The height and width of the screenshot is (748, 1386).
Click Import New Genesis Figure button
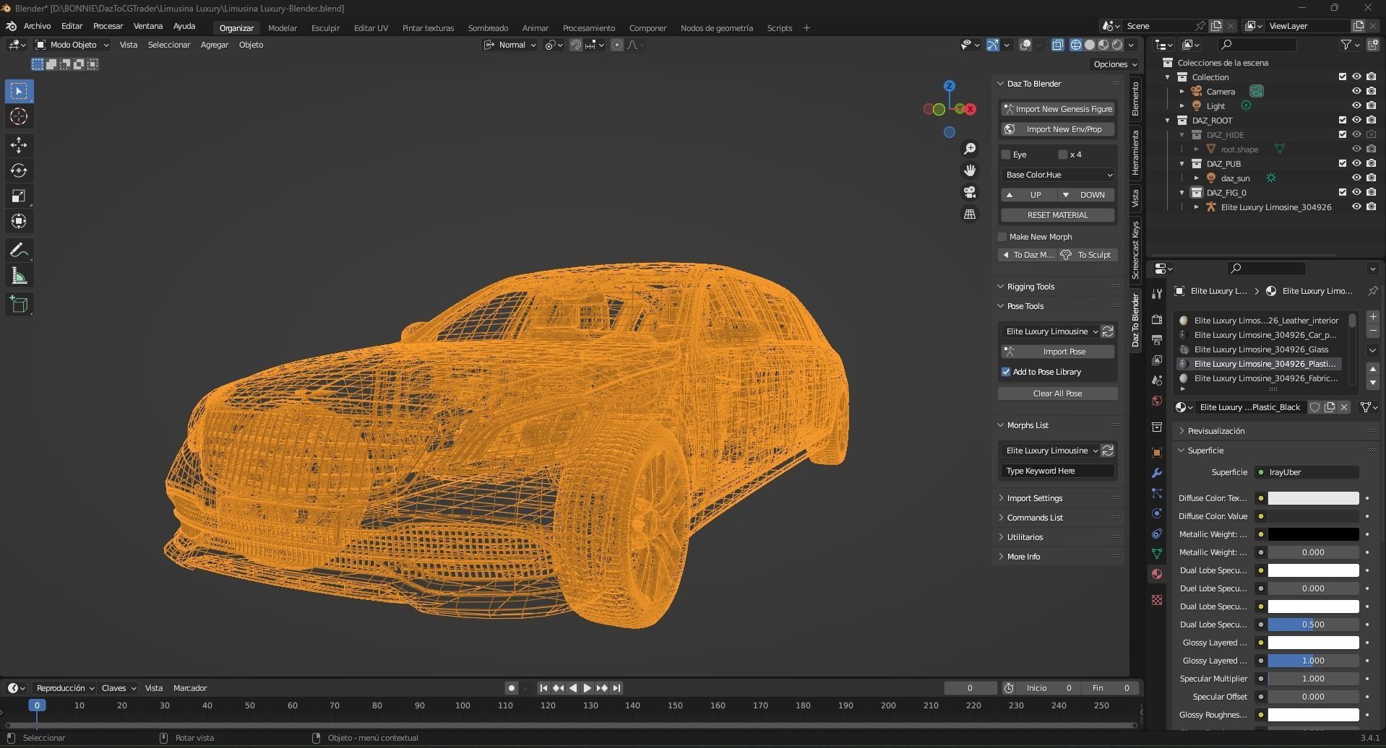(1058, 109)
